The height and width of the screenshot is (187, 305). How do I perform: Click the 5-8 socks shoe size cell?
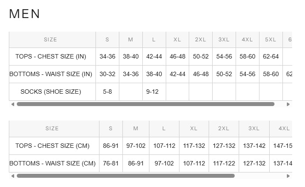tap(107, 92)
